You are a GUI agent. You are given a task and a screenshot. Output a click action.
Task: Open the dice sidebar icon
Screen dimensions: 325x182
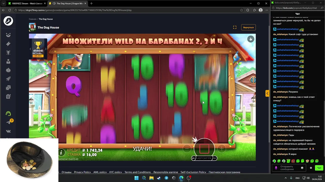click(8, 88)
